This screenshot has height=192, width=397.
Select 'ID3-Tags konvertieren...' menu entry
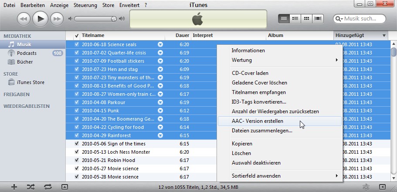tap(280, 102)
